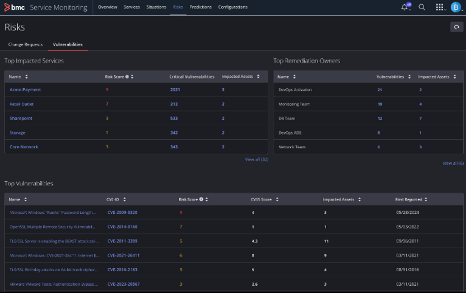
Task: View all 32 impacted services
Action: (x=256, y=159)
